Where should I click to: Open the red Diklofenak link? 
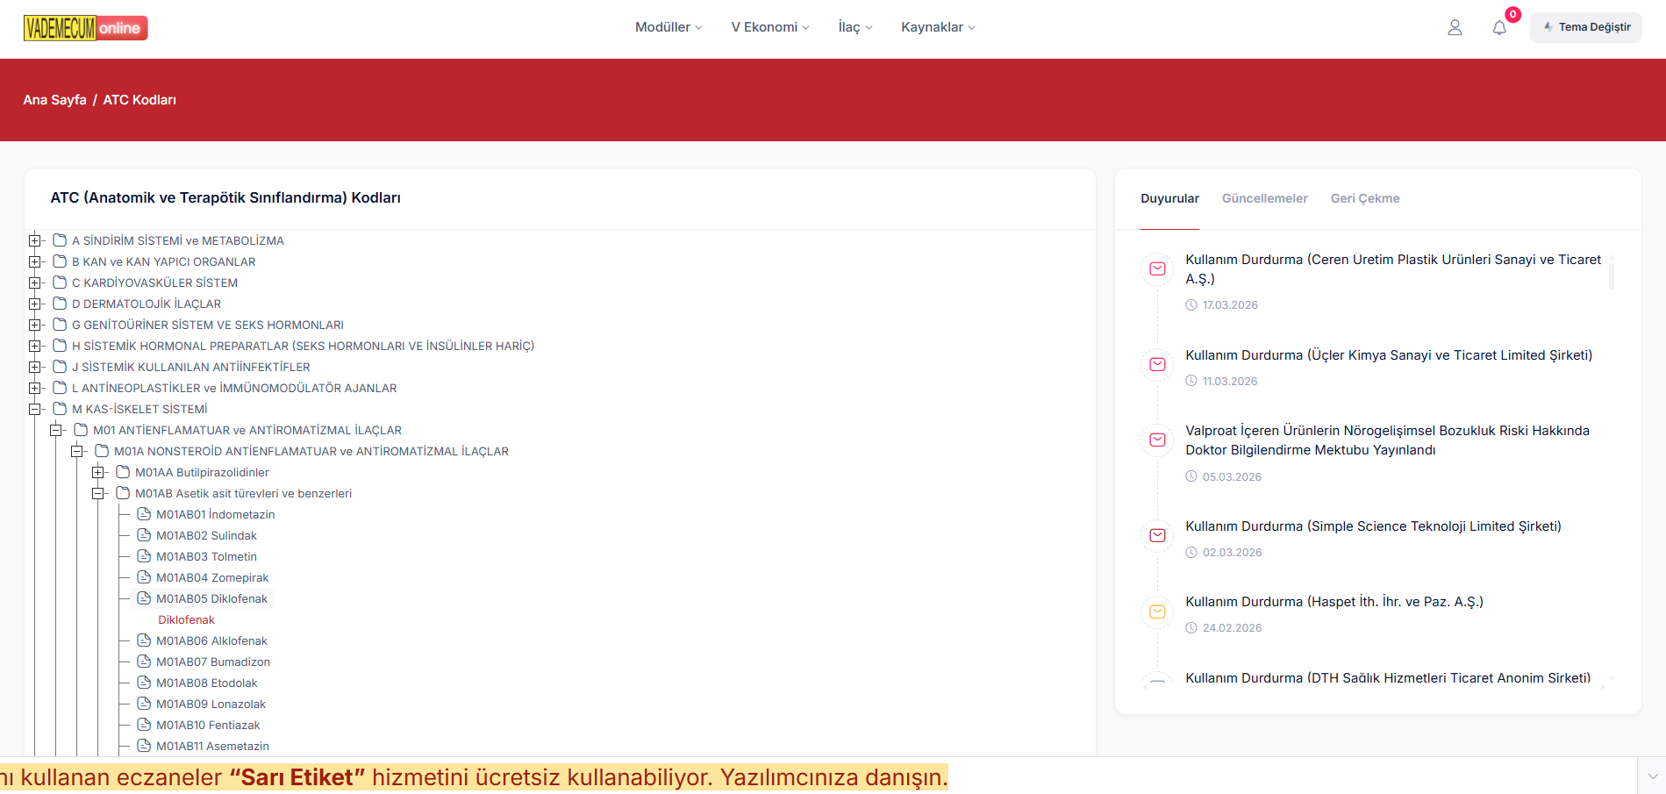(186, 619)
